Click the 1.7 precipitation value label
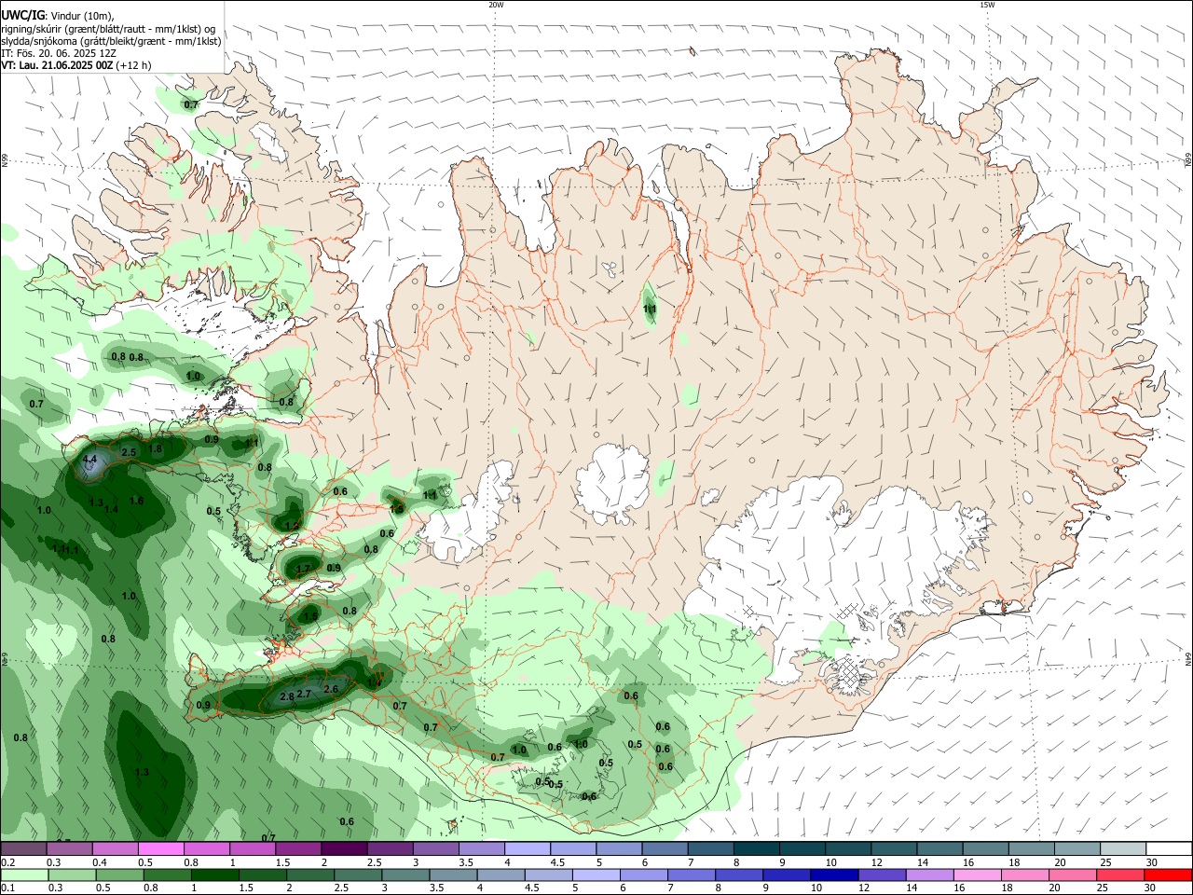1193x895 pixels. click(x=303, y=569)
